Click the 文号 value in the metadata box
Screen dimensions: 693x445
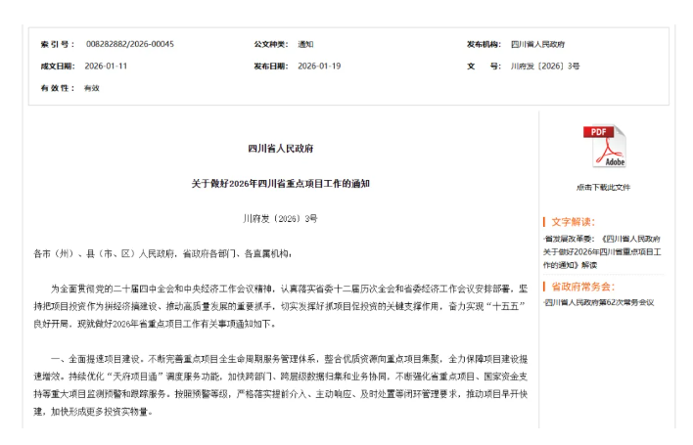pos(545,67)
